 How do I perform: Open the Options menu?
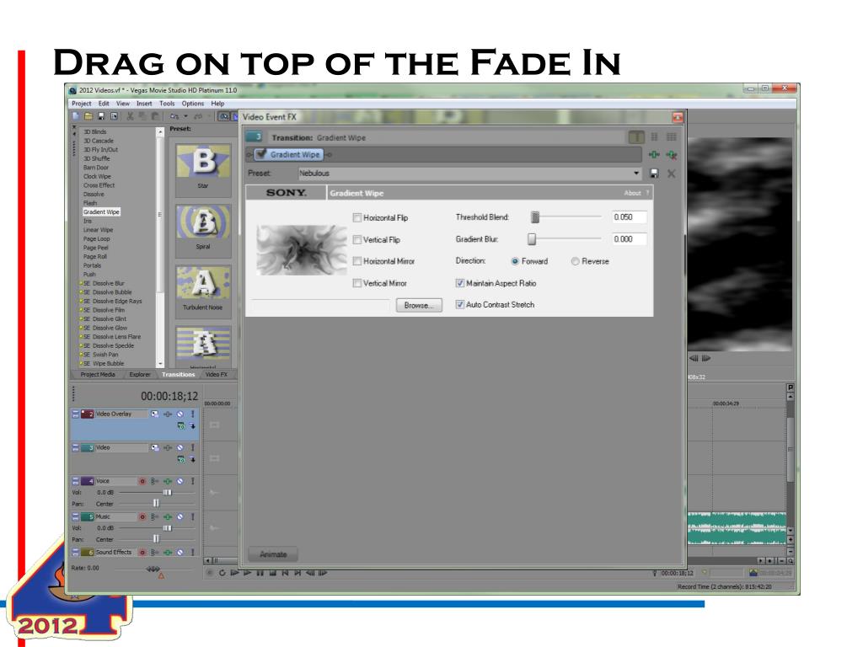(x=193, y=104)
